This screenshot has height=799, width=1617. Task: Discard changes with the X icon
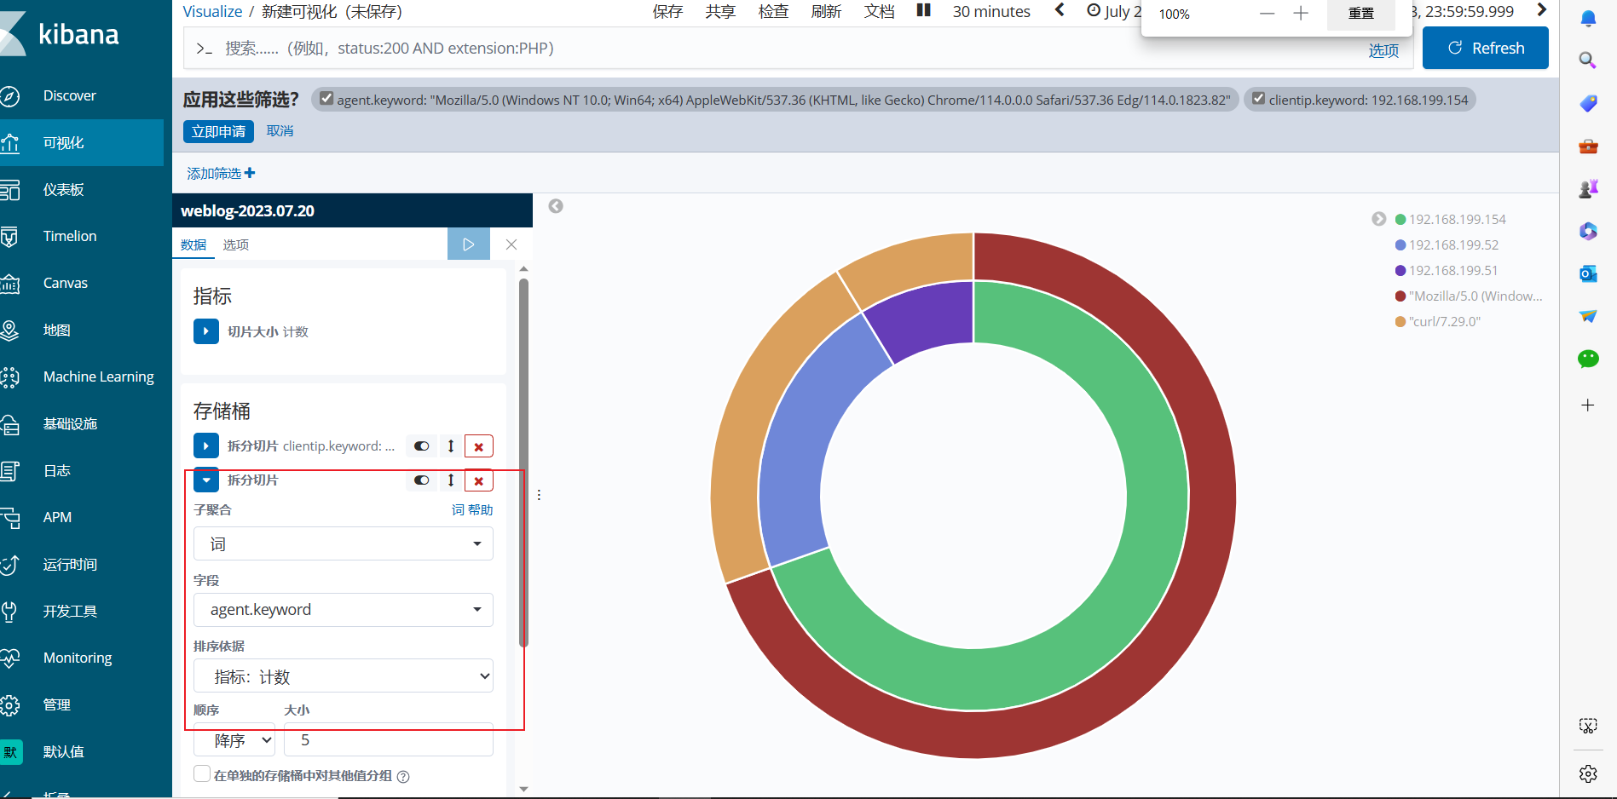tap(511, 244)
